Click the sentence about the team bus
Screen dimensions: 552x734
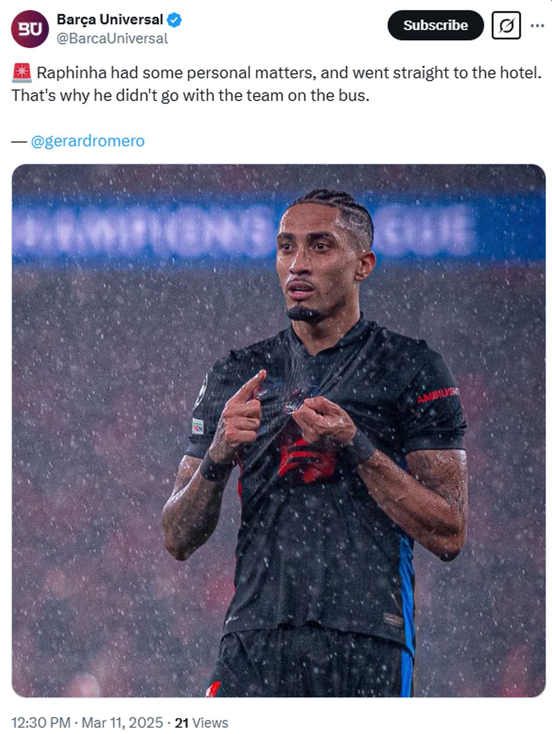click(x=190, y=95)
